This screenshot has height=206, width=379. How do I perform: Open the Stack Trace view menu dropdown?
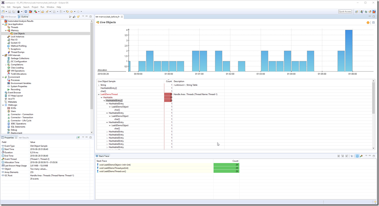click(366, 156)
